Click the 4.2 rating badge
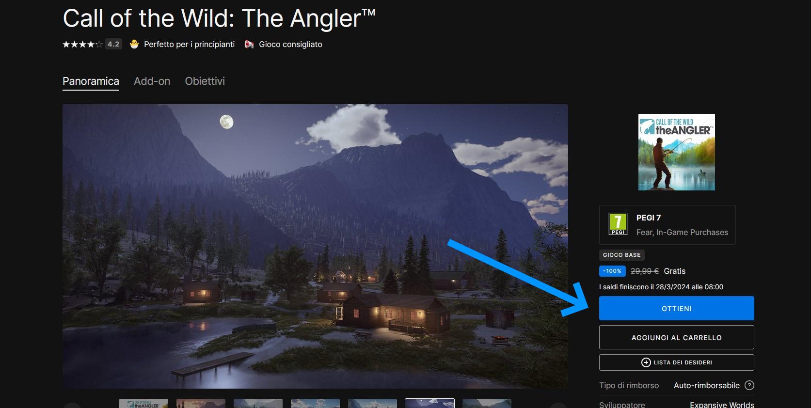811x408 pixels. 113,44
